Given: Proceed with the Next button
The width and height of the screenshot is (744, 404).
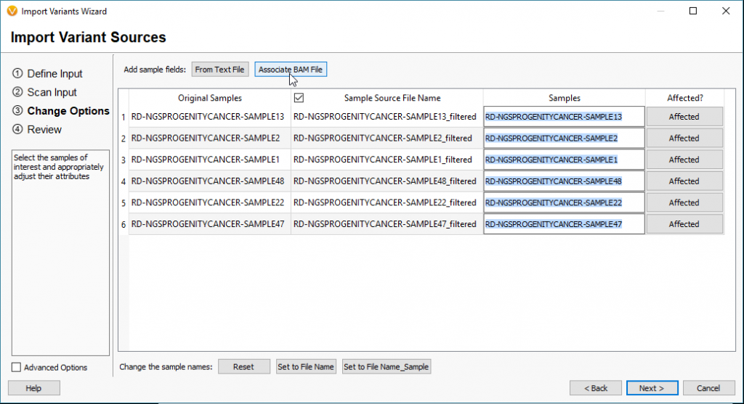Looking at the screenshot, I should tap(652, 388).
